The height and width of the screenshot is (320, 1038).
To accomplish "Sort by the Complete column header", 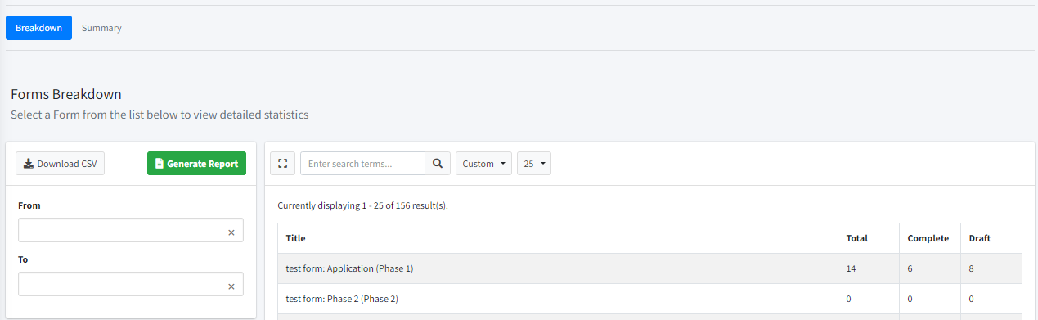I will click(x=930, y=238).
